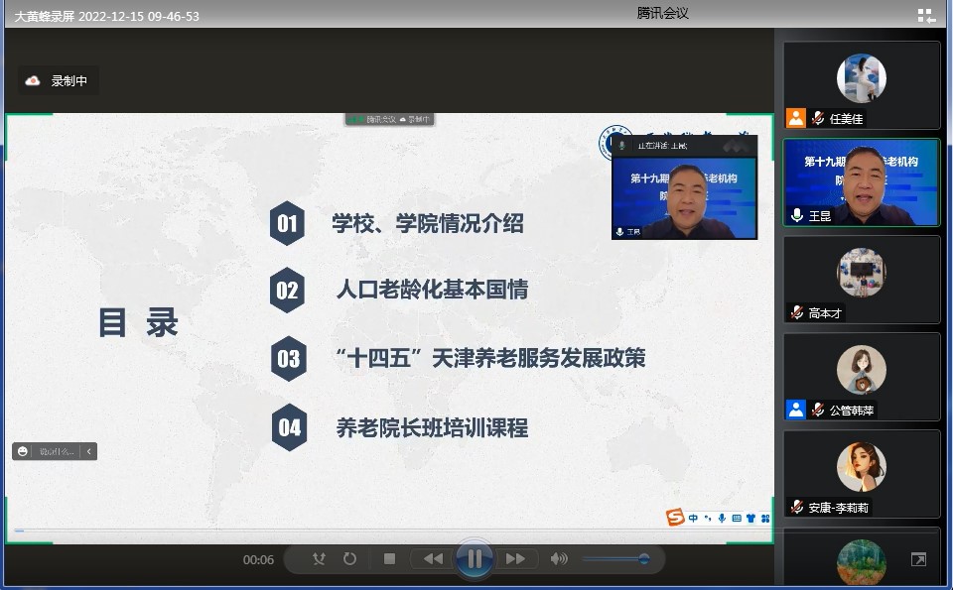Open the Sogou toolbox grid icon

click(x=765, y=518)
